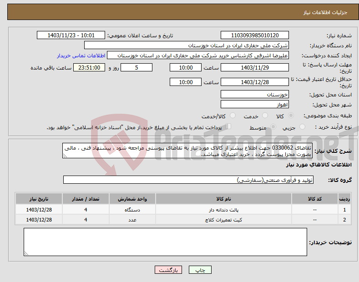Image resolution: width=359 pixels, height=282 pixels.
Task: Click the چاپ (print) button
Action: [200, 270]
